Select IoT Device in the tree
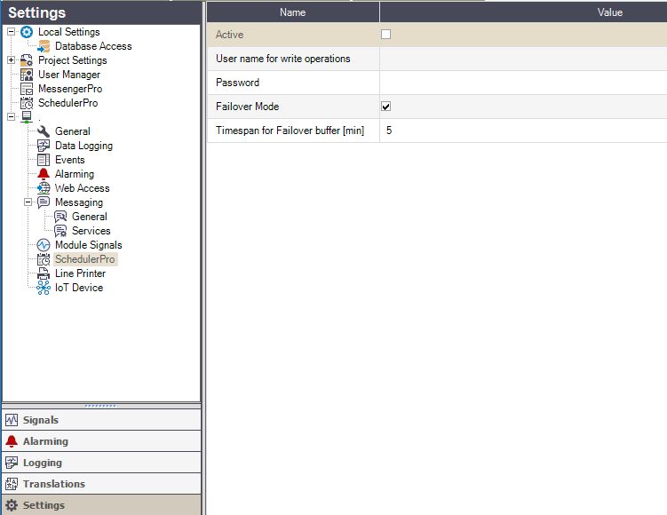This screenshot has width=667, height=515. 79,288
